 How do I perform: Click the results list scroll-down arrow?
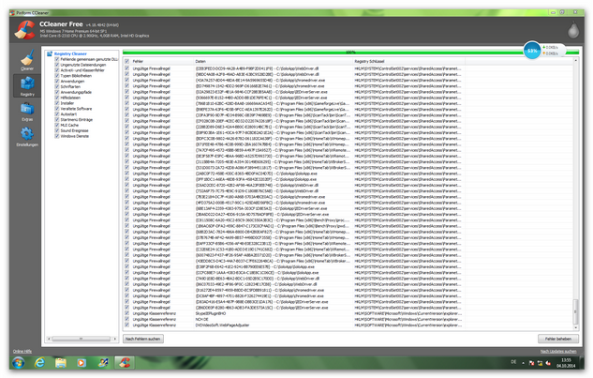click(x=575, y=327)
